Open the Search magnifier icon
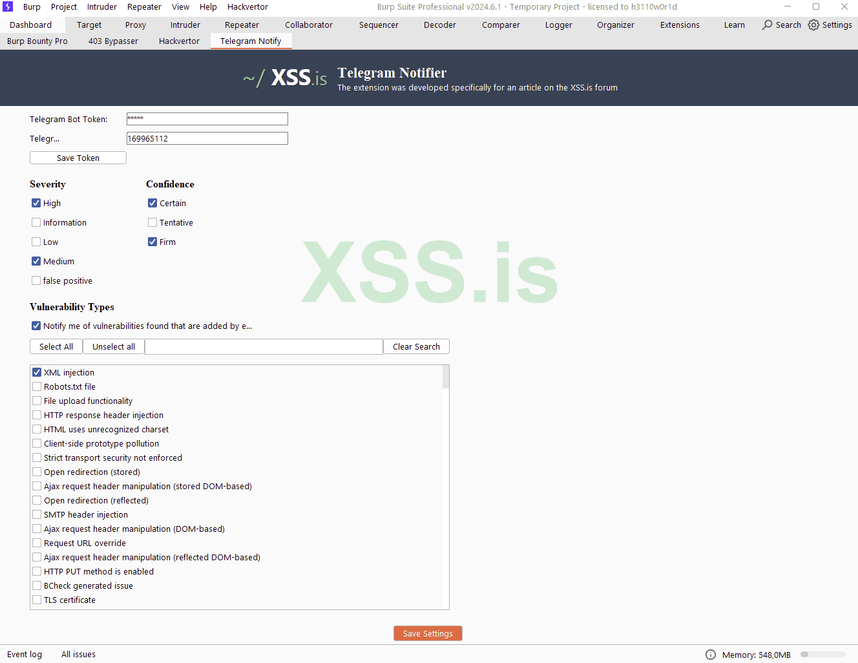This screenshot has width=858, height=663. pyautogui.click(x=768, y=25)
